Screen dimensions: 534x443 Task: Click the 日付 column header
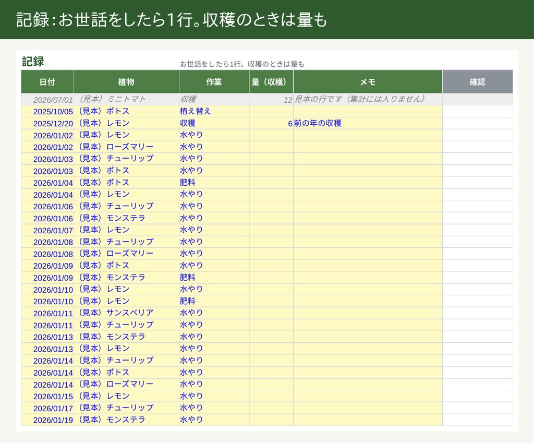tap(47, 82)
